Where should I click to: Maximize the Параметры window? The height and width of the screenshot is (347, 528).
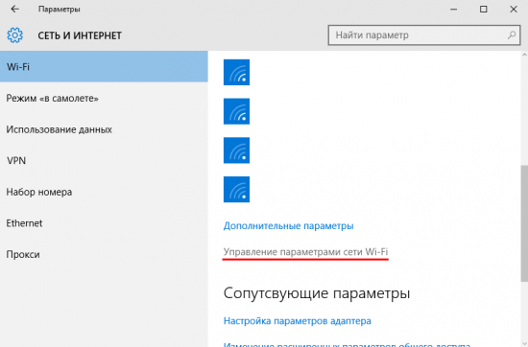tap(484, 9)
